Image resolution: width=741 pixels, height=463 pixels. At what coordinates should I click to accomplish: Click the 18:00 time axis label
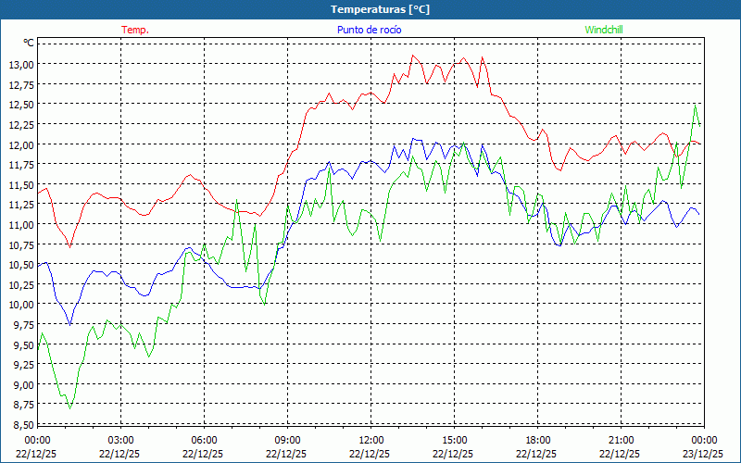click(x=537, y=441)
